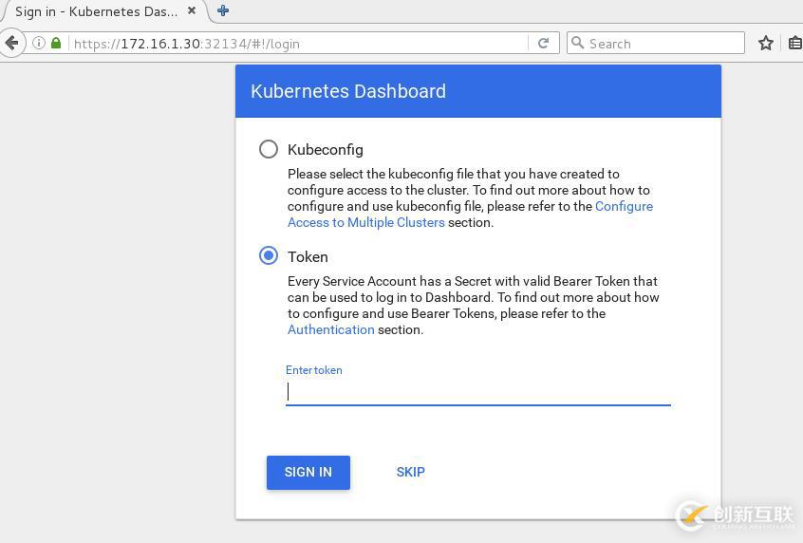Click the search magnifier icon
This screenshot has height=543, width=803.
578,43
